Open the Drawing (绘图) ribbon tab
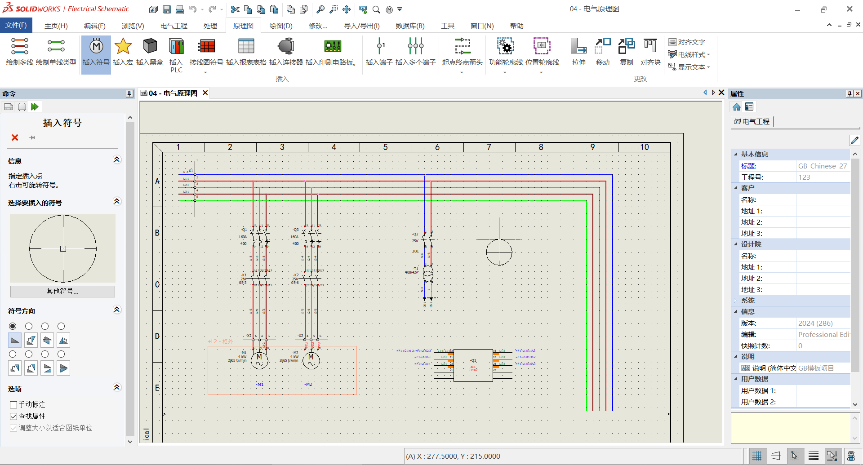Viewport: 863px width, 465px height. (x=280, y=26)
